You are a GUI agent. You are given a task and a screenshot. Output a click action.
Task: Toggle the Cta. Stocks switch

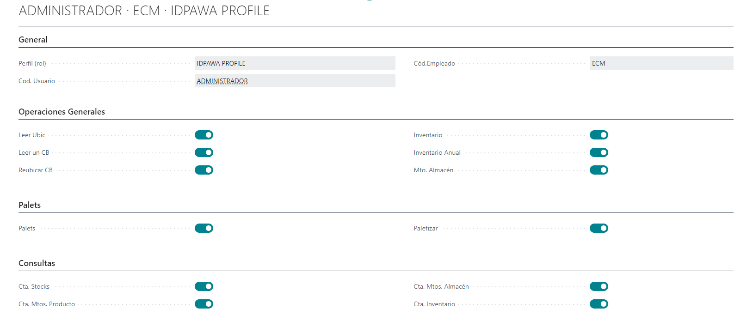204,286
